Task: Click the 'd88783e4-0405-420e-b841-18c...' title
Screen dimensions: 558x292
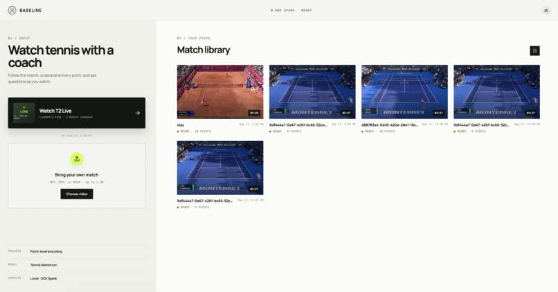Action: point(390,125)
